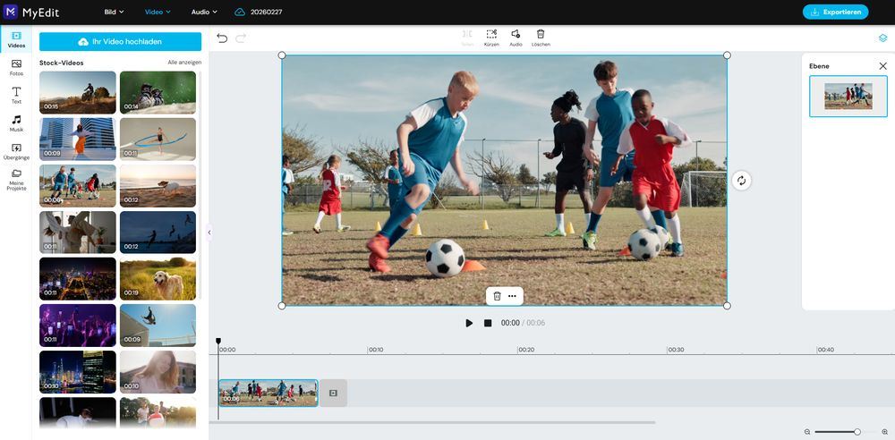The image size is (895, 440).
Task: Select the dancer by skyscrapers stock video
Action: pos(78,140)
